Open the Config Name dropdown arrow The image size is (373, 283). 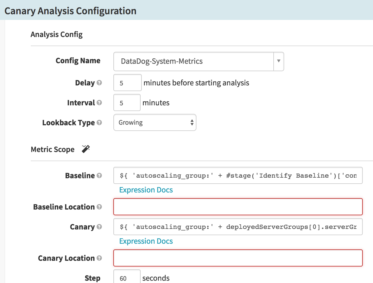click(278, 61)
